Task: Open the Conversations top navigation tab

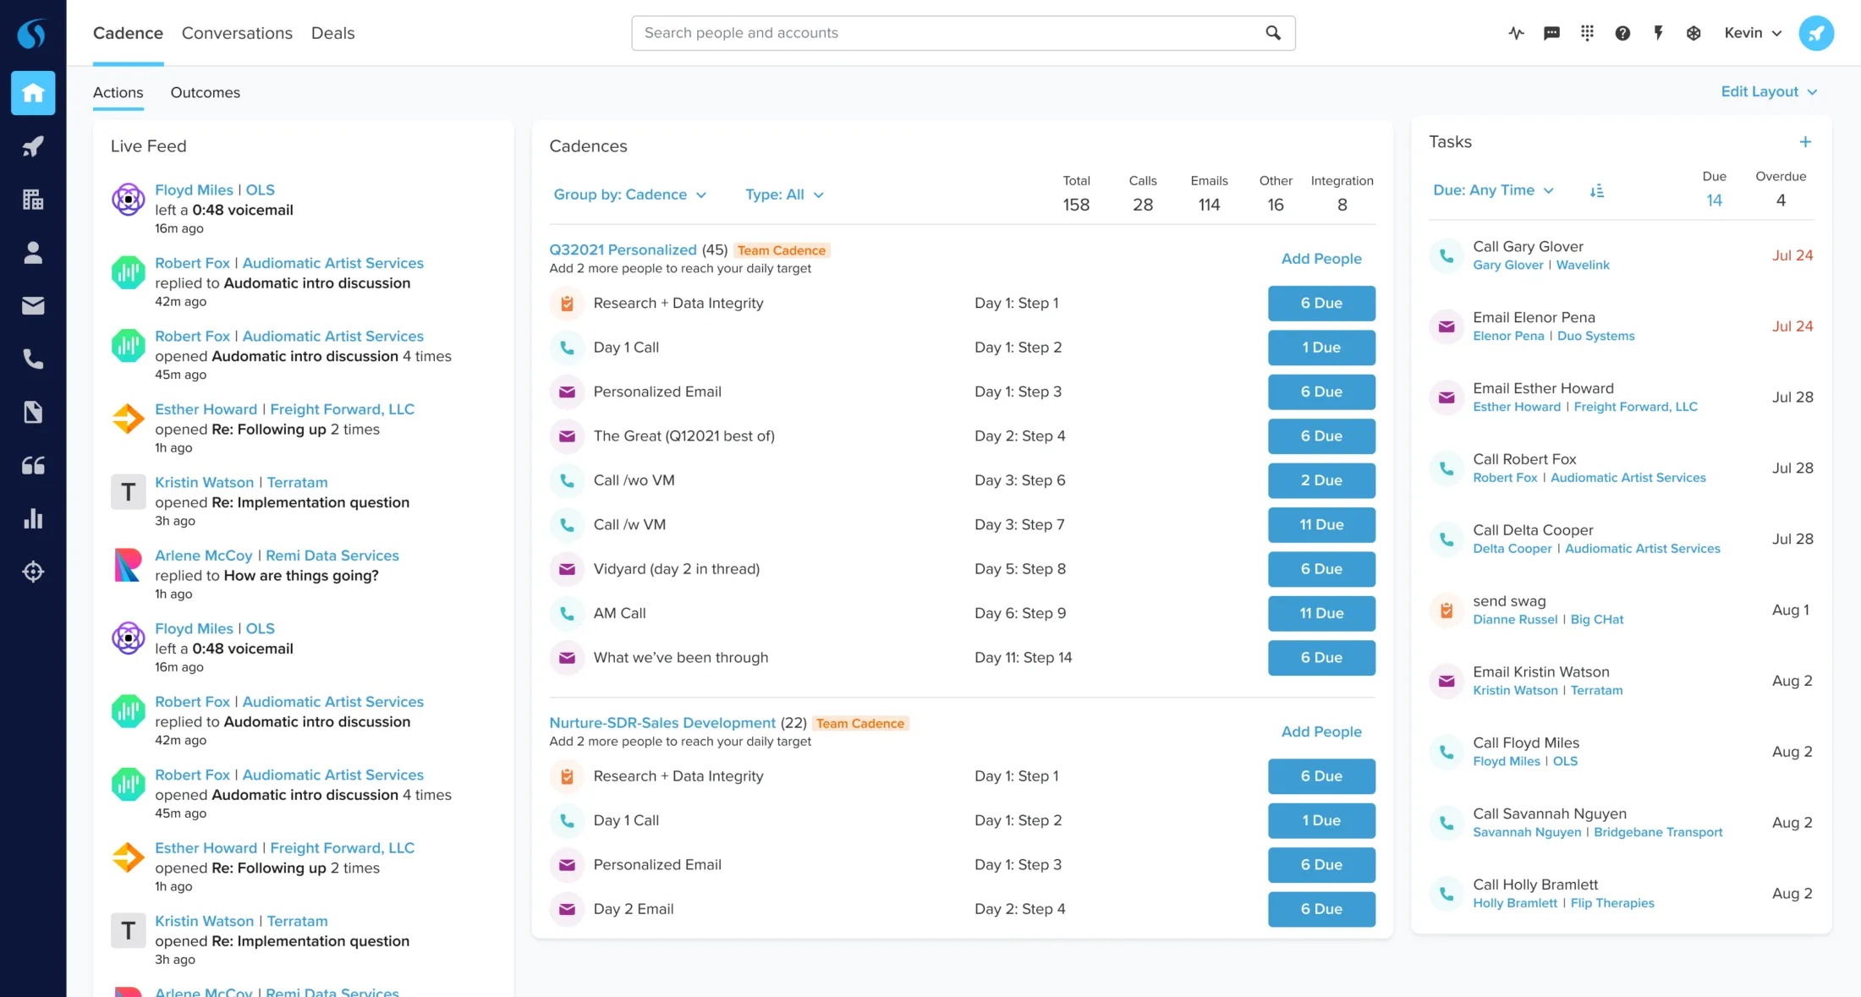Action: click(x=237, y=33)
